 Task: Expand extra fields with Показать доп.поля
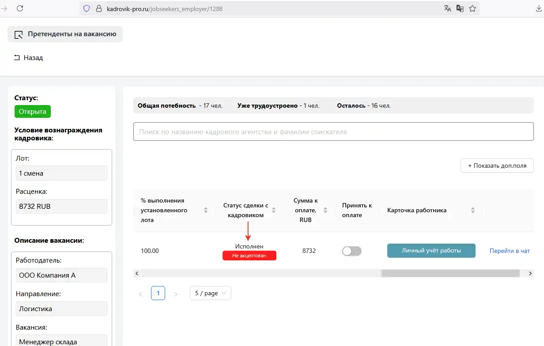497,165
